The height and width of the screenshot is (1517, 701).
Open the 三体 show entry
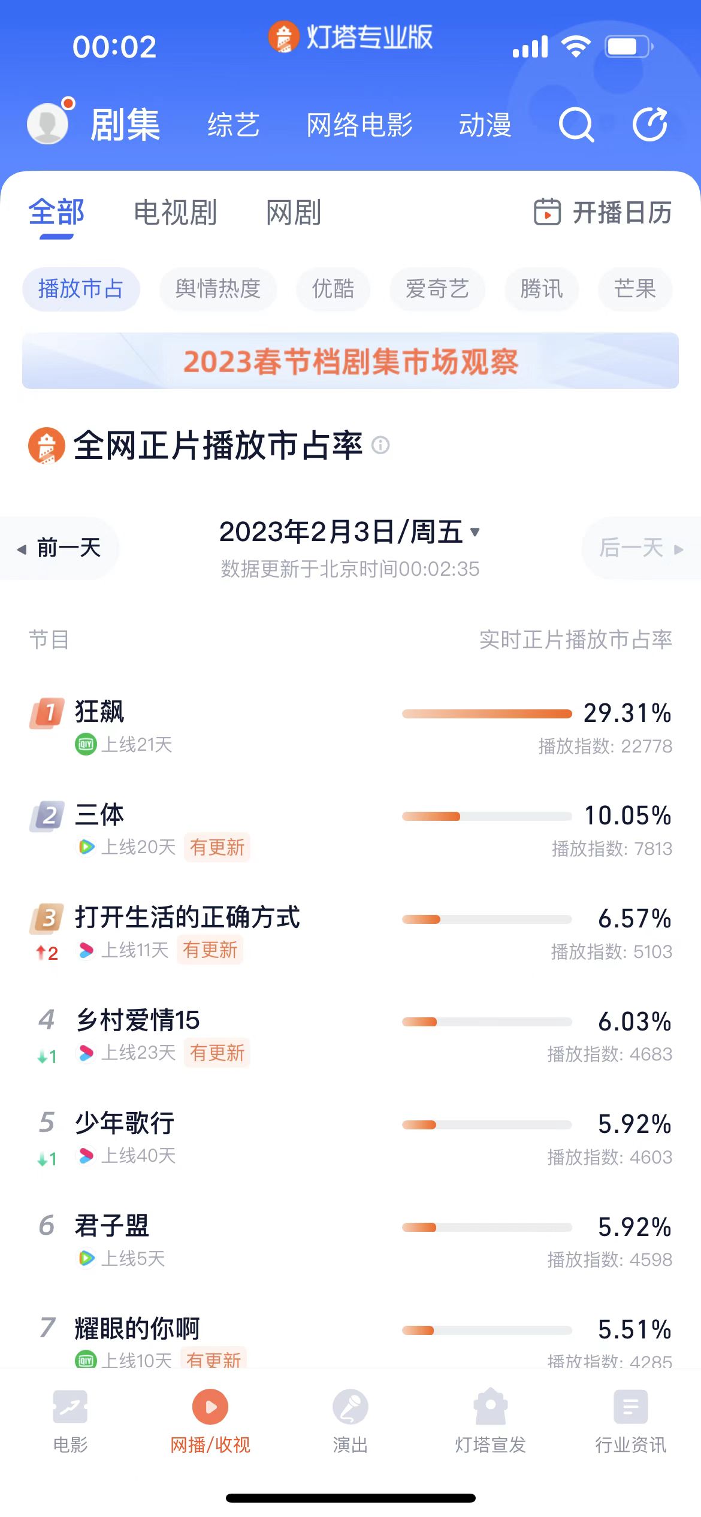99,815
